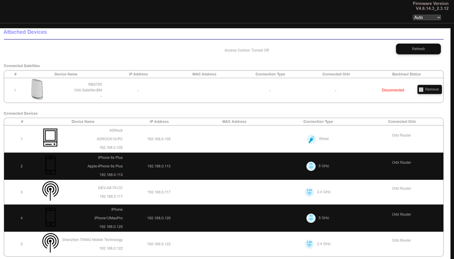
Task: Open the Auto language dropdown
Action: 427,17
